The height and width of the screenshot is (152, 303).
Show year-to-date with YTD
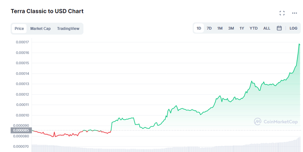[253, 28]
